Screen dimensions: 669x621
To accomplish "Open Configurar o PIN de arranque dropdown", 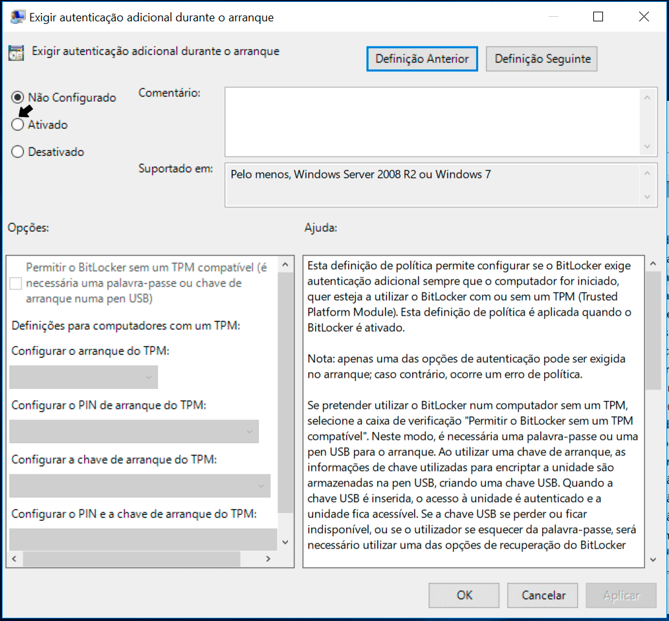I will [134, 431].
